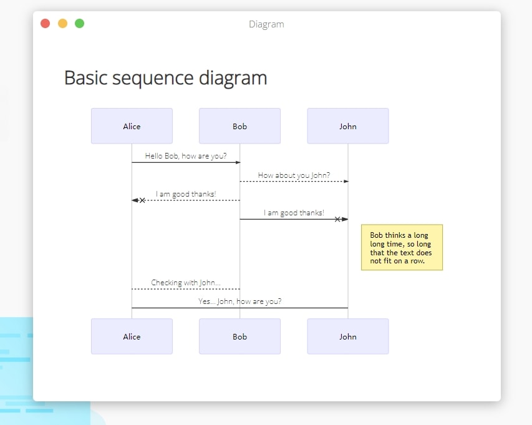This screenshot has width=532, height=425.
Task: Click the red close window button
Action: [x=45, y=24]
